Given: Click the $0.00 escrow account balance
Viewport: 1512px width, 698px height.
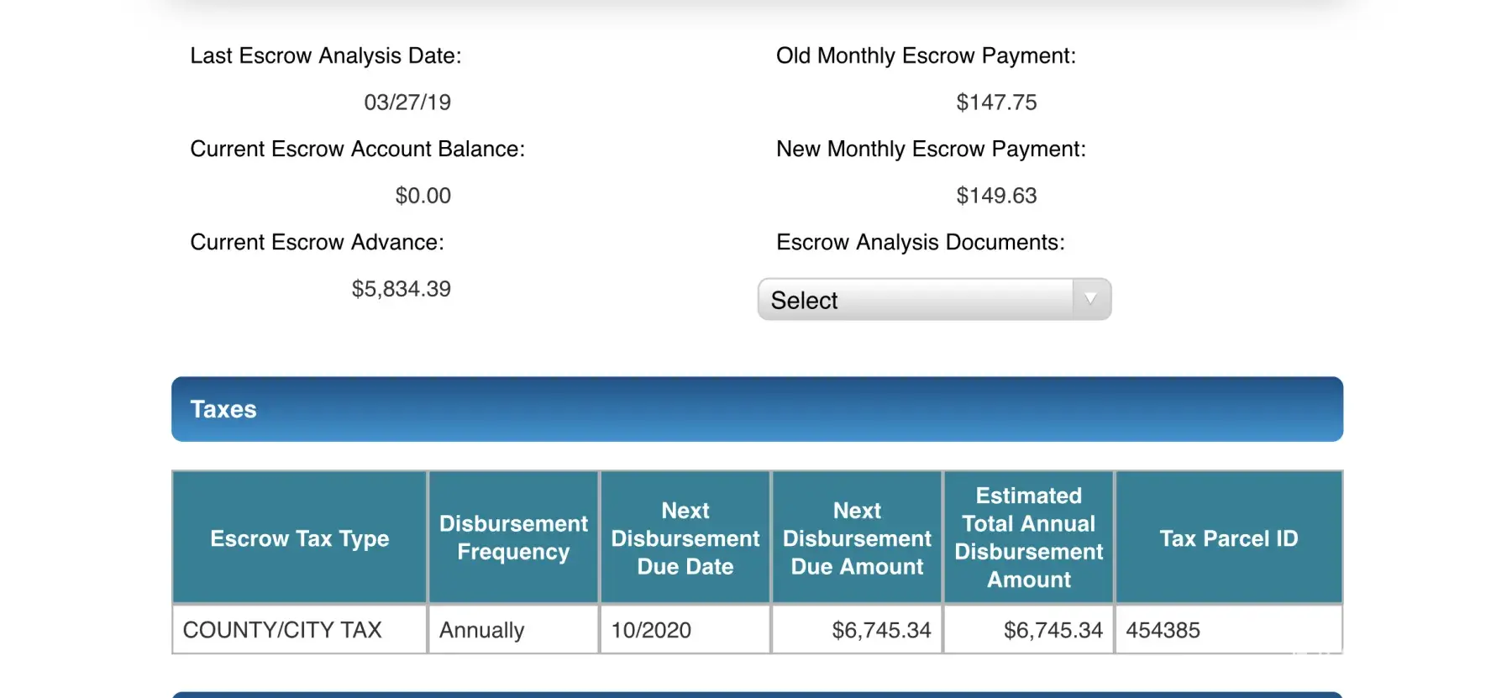Looking at the screenshot, I should [423, 196].
